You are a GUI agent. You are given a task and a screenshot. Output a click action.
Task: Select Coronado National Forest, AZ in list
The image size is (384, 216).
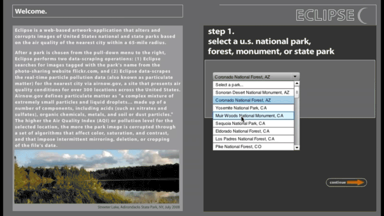tap(253, 100)
